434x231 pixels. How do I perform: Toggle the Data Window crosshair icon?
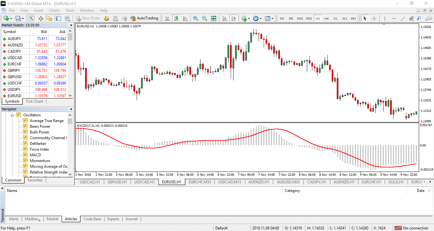click(x=41, y=18)
